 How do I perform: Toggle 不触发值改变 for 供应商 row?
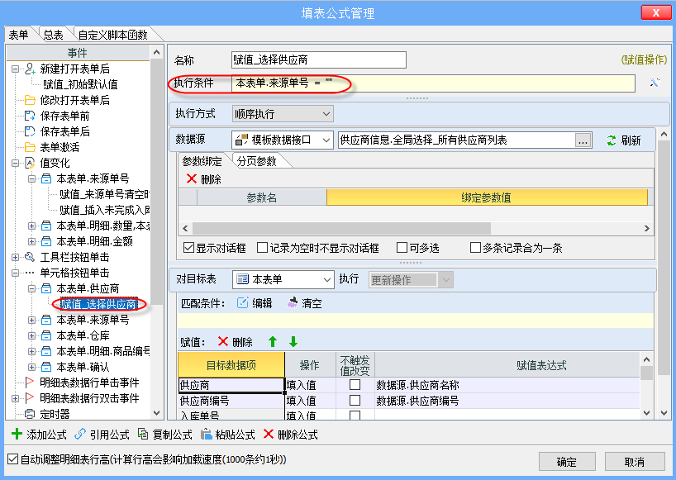[x=355, y=384]
